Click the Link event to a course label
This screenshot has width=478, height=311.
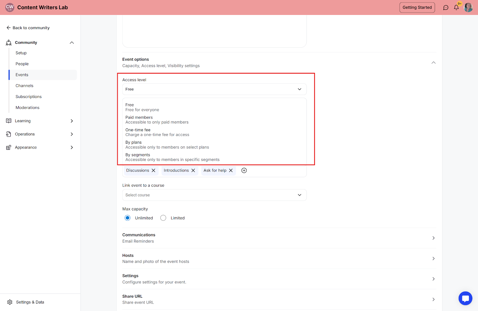point(143,186)
